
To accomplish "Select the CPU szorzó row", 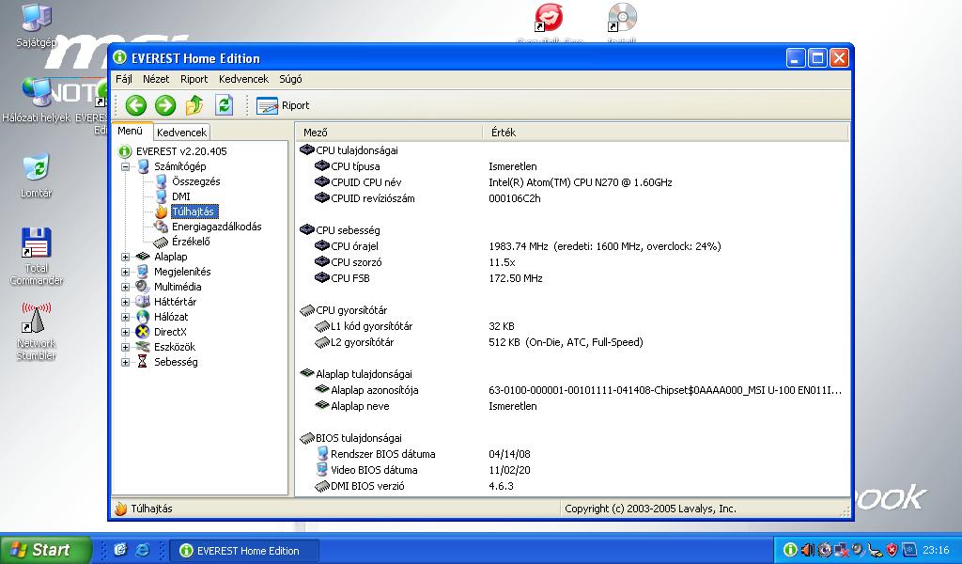I will (572, 262).
